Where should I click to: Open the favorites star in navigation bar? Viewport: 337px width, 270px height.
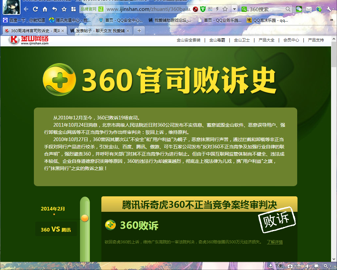click(64, 9)
